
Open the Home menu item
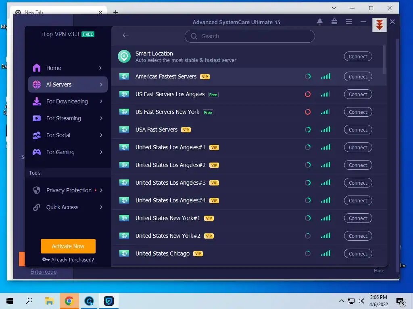click(68, 68)
